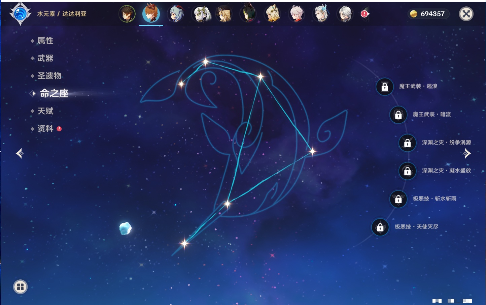Switch to the 天赋 talents menu
Screen dimensions: 486x305
pyautogui.click(x=45, y=111)
